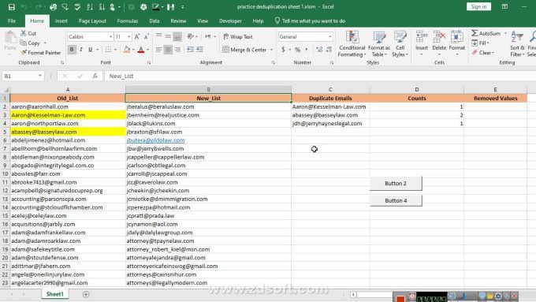Viewport: 536px width, 302px height.
Task: Click Button 2 on the sheet
Action: (x=396, y=183)
